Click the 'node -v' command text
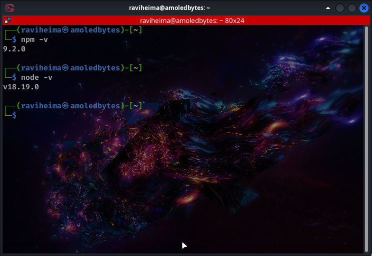Image resolution: width=372 pixels, height=256 pixels. [x=36, y=77]
